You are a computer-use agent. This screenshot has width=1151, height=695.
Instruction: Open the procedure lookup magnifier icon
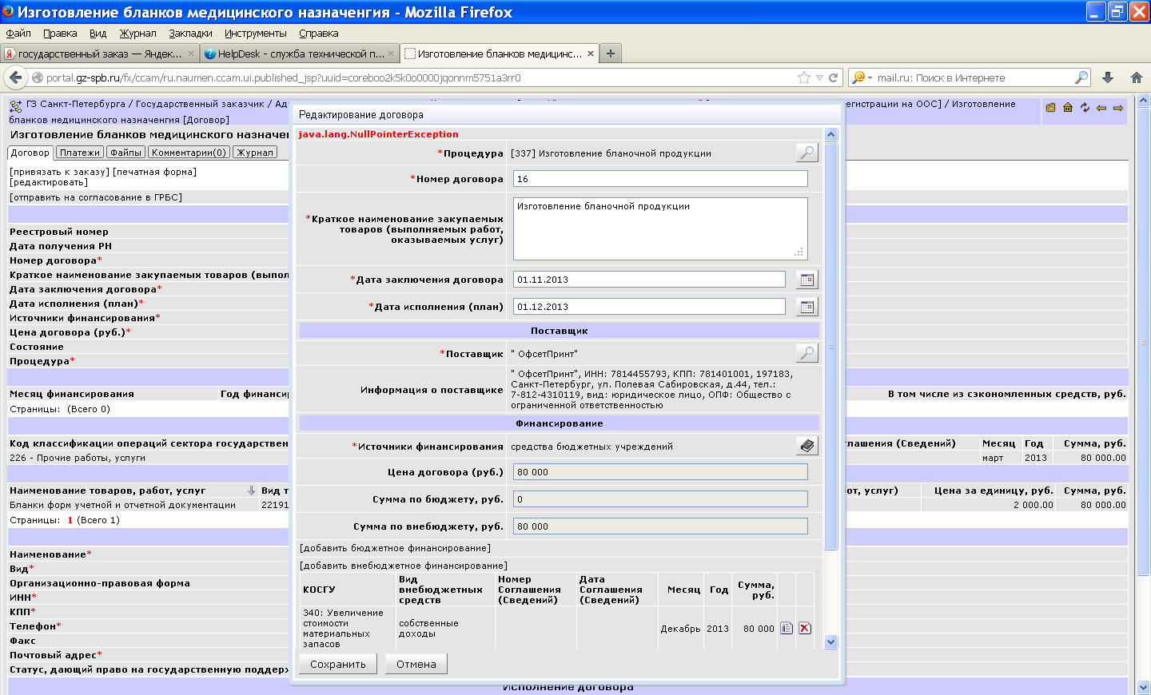807,153
